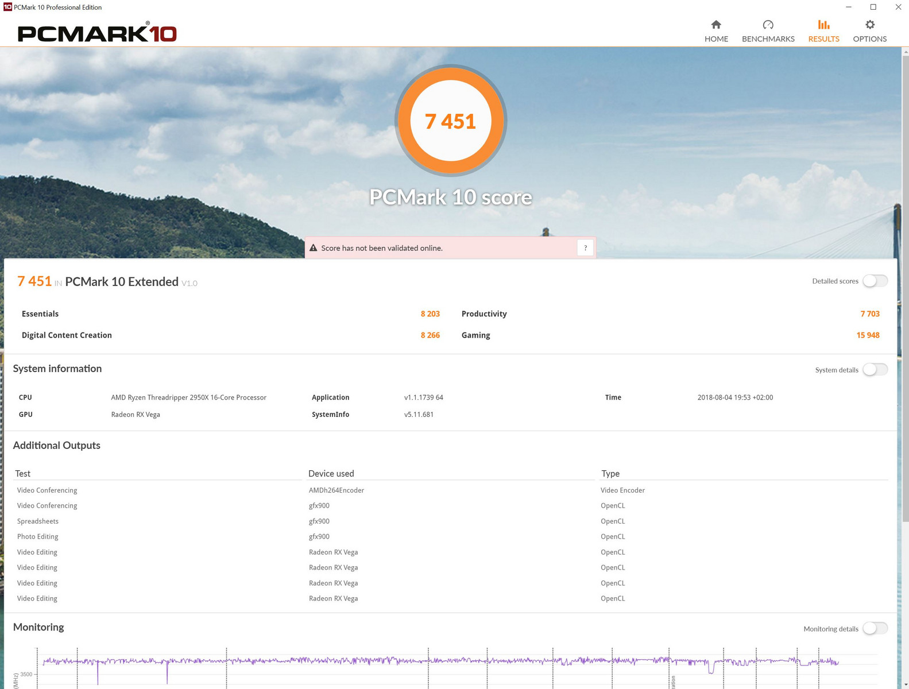Click the Type column header
Viewport: 909px width, 689px height.
(610, 474)
